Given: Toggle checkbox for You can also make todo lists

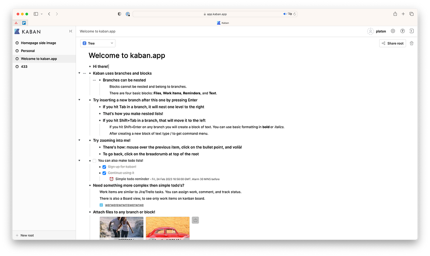Looking at the screenshot, I should (x=94, y=160).
